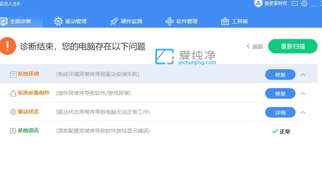The height and width of the screenshot is (183, 322).
Task: Open the 驱动管理 gear icon
Action: (x=58, y=21)
